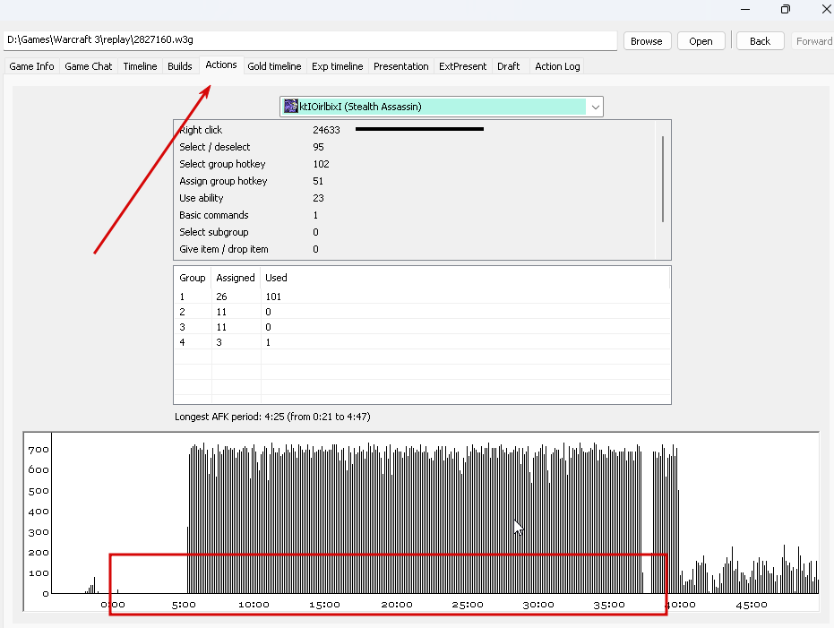Open the ExtPresent tab
This screenshot has height=628, width=834.
click(463, 66)
